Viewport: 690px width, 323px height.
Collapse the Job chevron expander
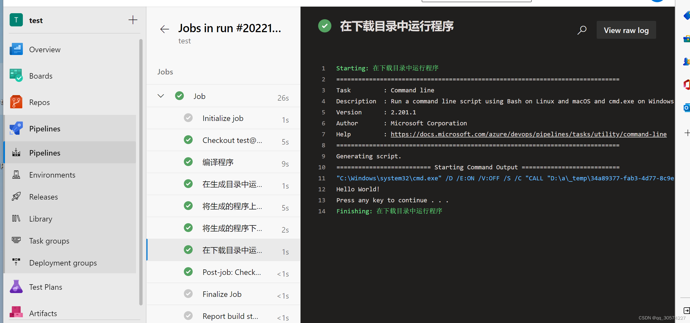[x=161, y=96]
